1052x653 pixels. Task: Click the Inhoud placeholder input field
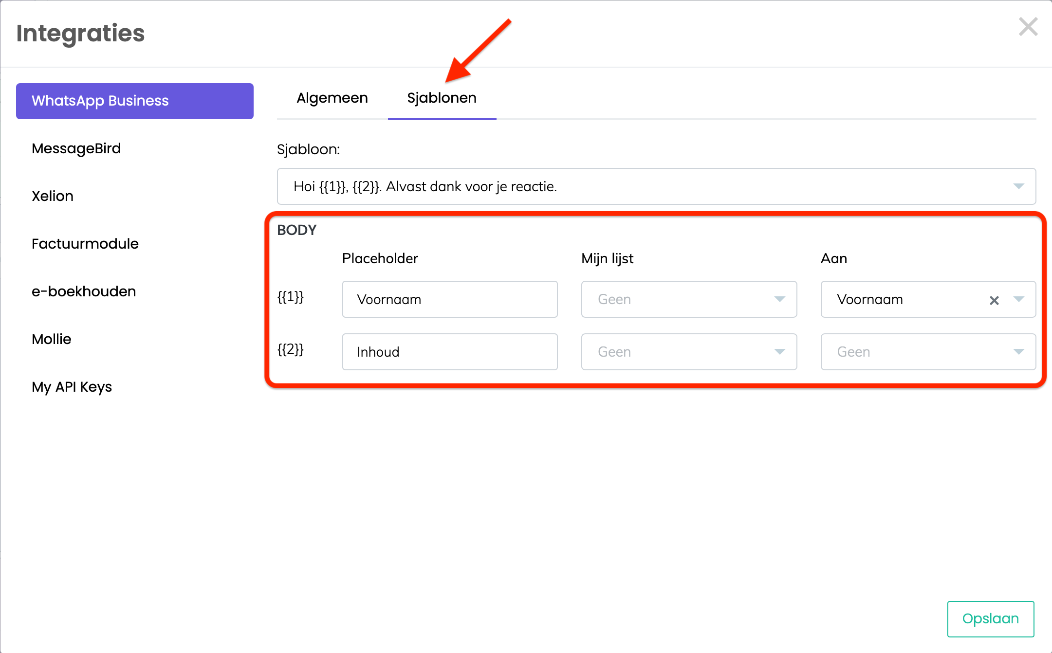coord(449,352)
